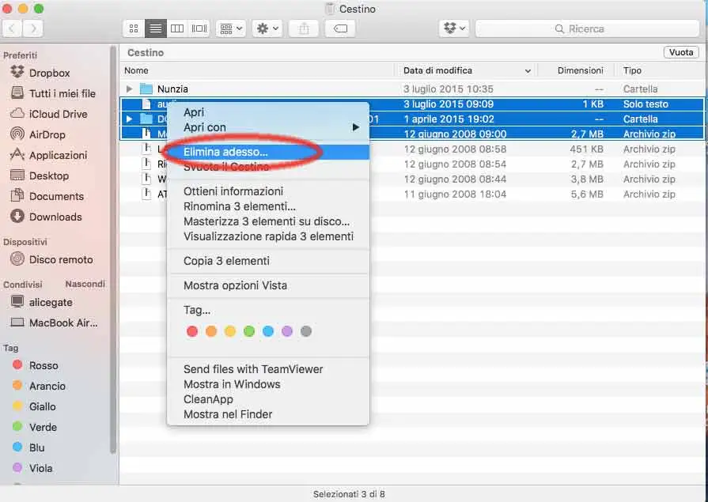Click the Ricerca search field
Screen dimensions: 708x502
click(587, 29)
